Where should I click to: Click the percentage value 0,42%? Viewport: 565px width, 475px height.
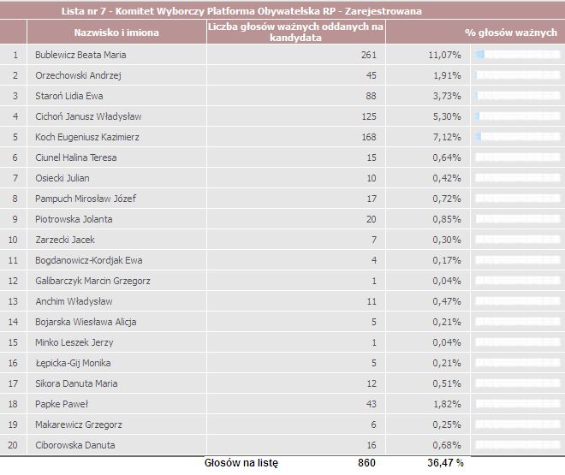[x=447, y=178]
